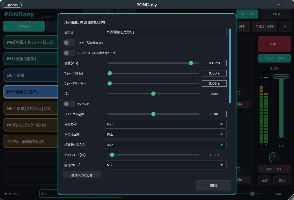Screen dimensions: 294x200
Task: Switch language with 日本語 button
Action: pos(276,14)
